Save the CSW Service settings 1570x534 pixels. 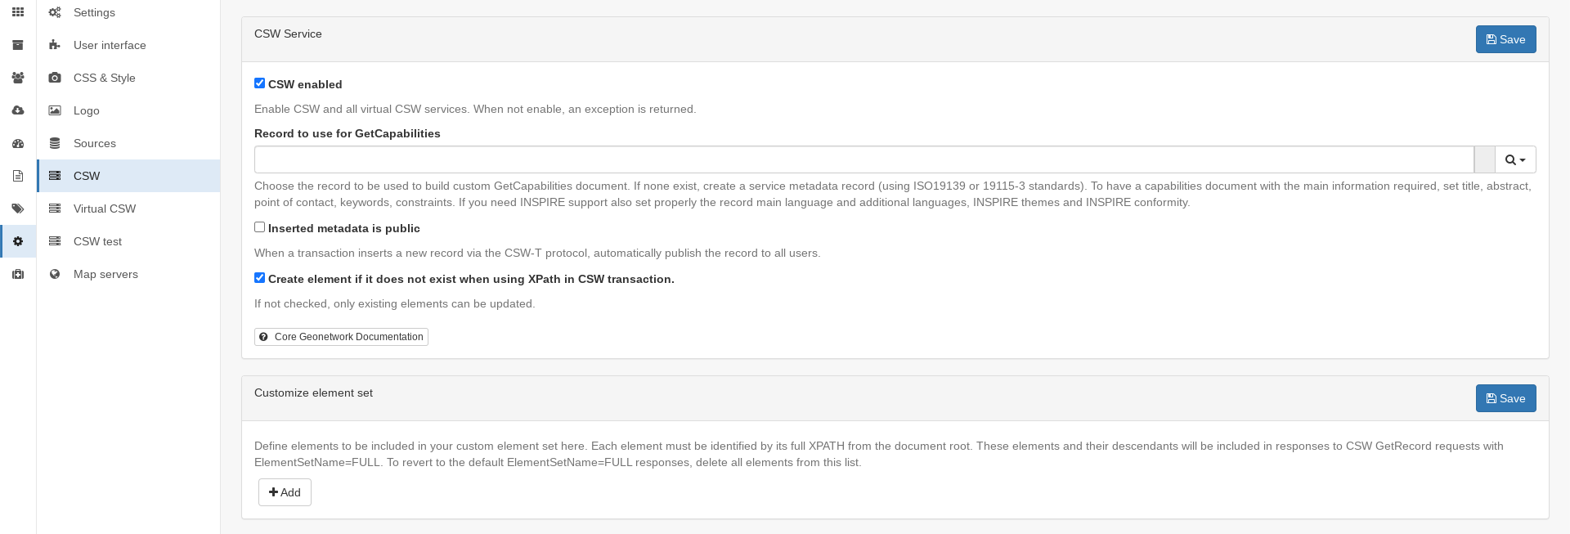tap(1505, 39)
